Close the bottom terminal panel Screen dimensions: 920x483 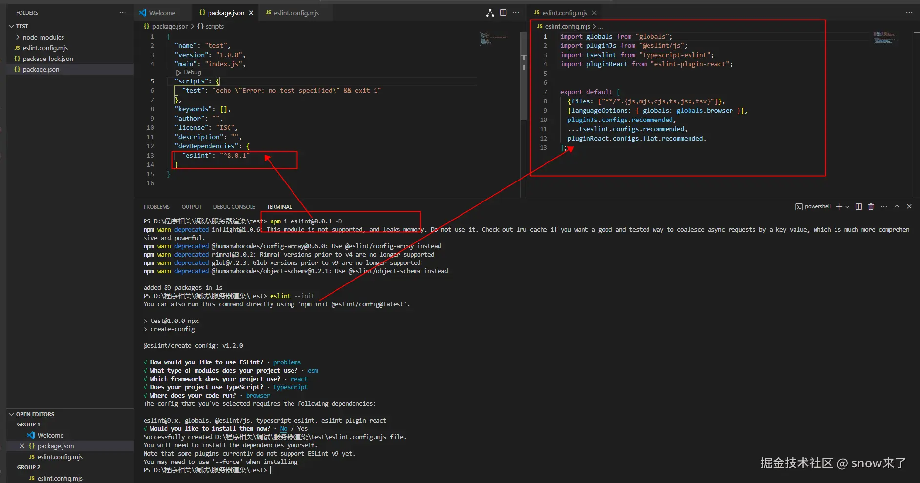909,207
